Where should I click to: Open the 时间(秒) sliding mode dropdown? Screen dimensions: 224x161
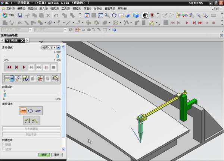tap(59, 48)
